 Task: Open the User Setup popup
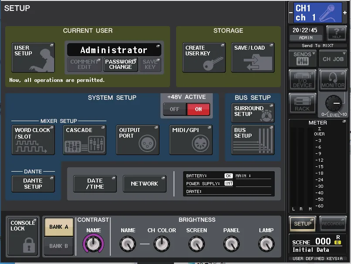[33, 58]
